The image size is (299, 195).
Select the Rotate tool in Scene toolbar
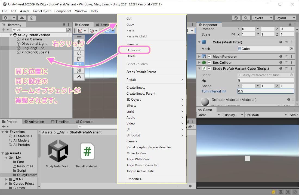coord(79,53)
